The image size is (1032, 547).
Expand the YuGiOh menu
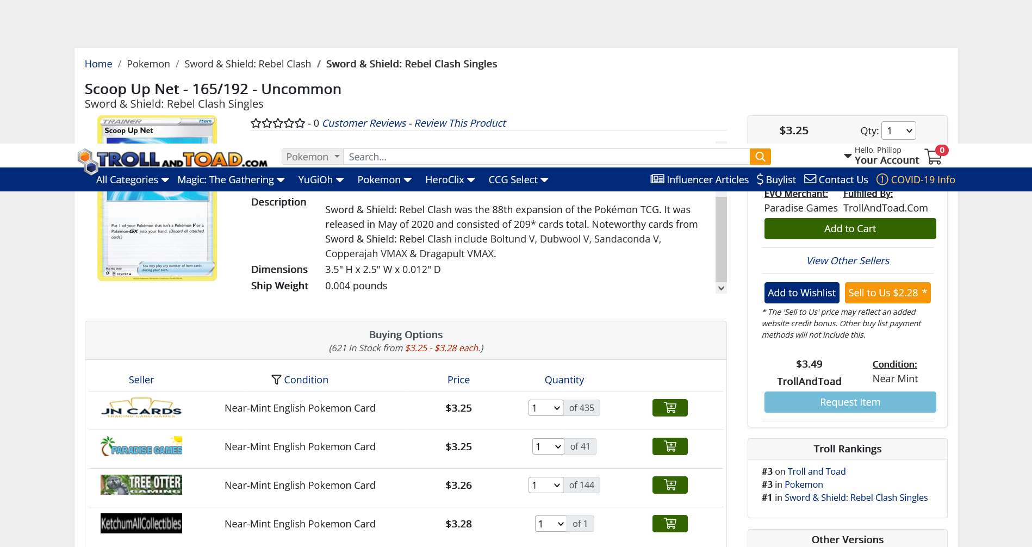(x=321, y=179)
